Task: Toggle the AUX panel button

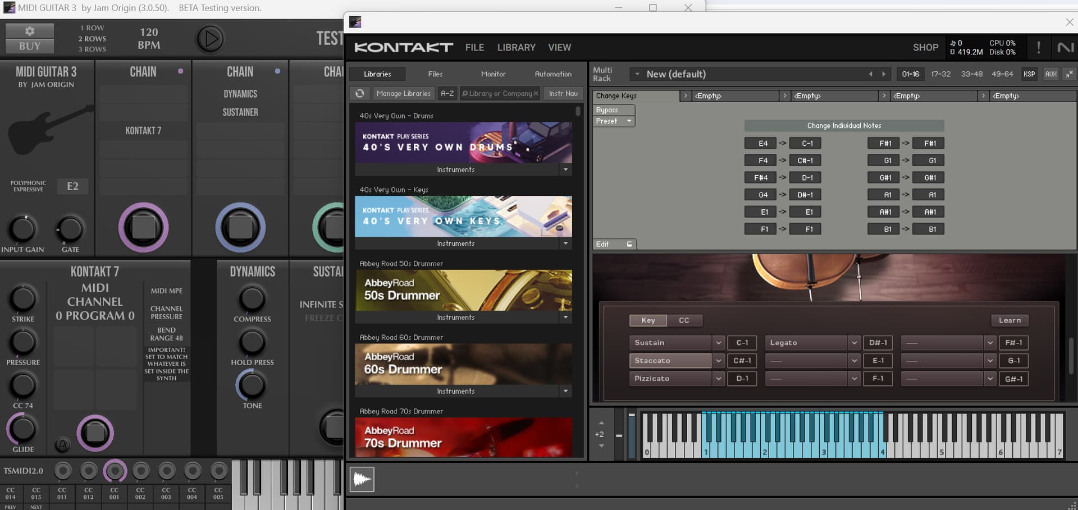Action: tap(1050, 74)
